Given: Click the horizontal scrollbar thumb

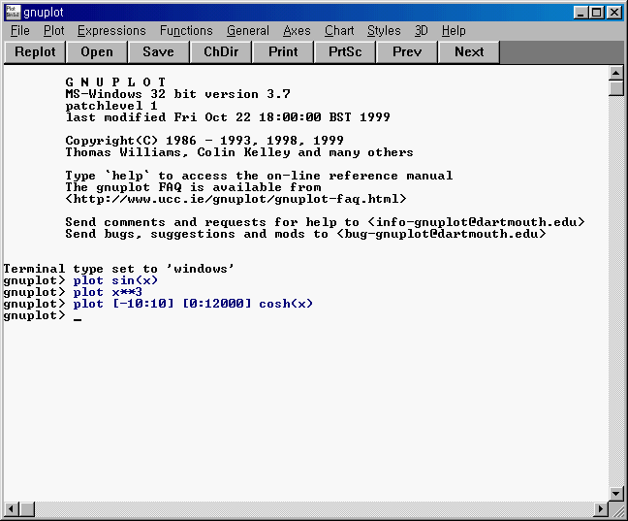Looking at the screenshot, I should click(27, 509).
